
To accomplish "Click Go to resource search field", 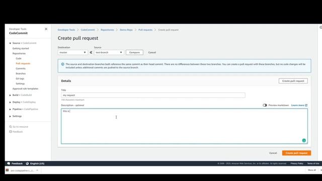I will pos(20,127).
